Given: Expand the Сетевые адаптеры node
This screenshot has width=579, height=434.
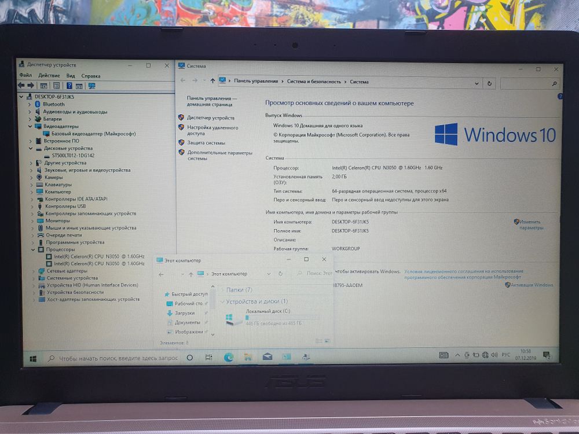Looking at the screenshot, I should (x=34, y=271).
